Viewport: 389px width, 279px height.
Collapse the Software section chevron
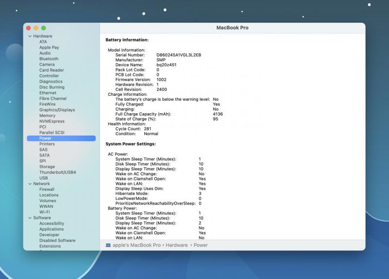[x=30, y=218]
